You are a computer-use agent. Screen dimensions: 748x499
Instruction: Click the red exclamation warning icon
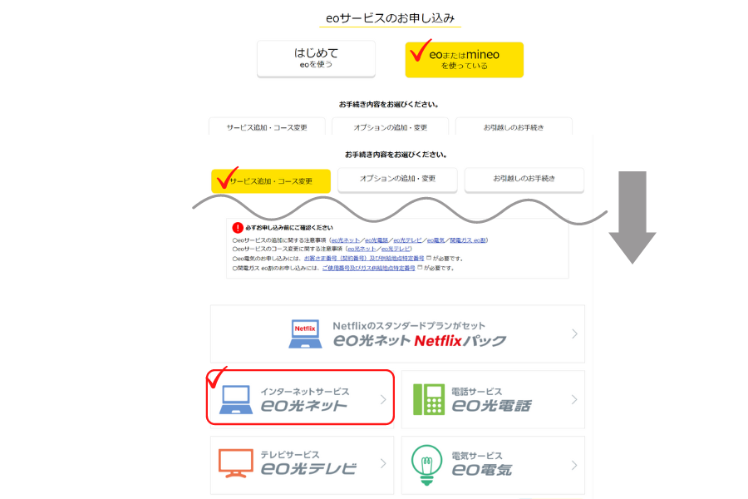click(x=237, y=228)
